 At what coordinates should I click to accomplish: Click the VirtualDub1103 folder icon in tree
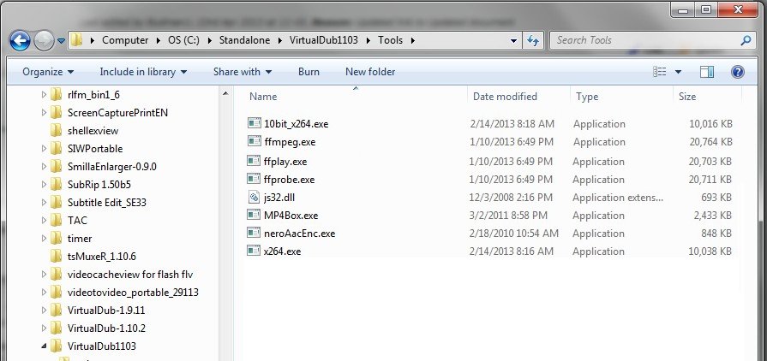pyautogui.click(x=57, y=346)
